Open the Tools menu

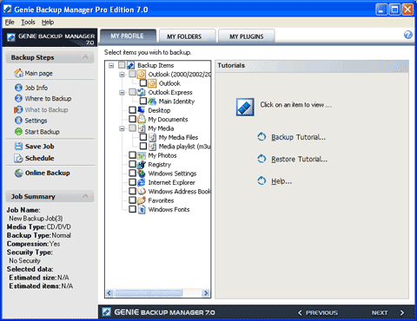pos(28,23)
